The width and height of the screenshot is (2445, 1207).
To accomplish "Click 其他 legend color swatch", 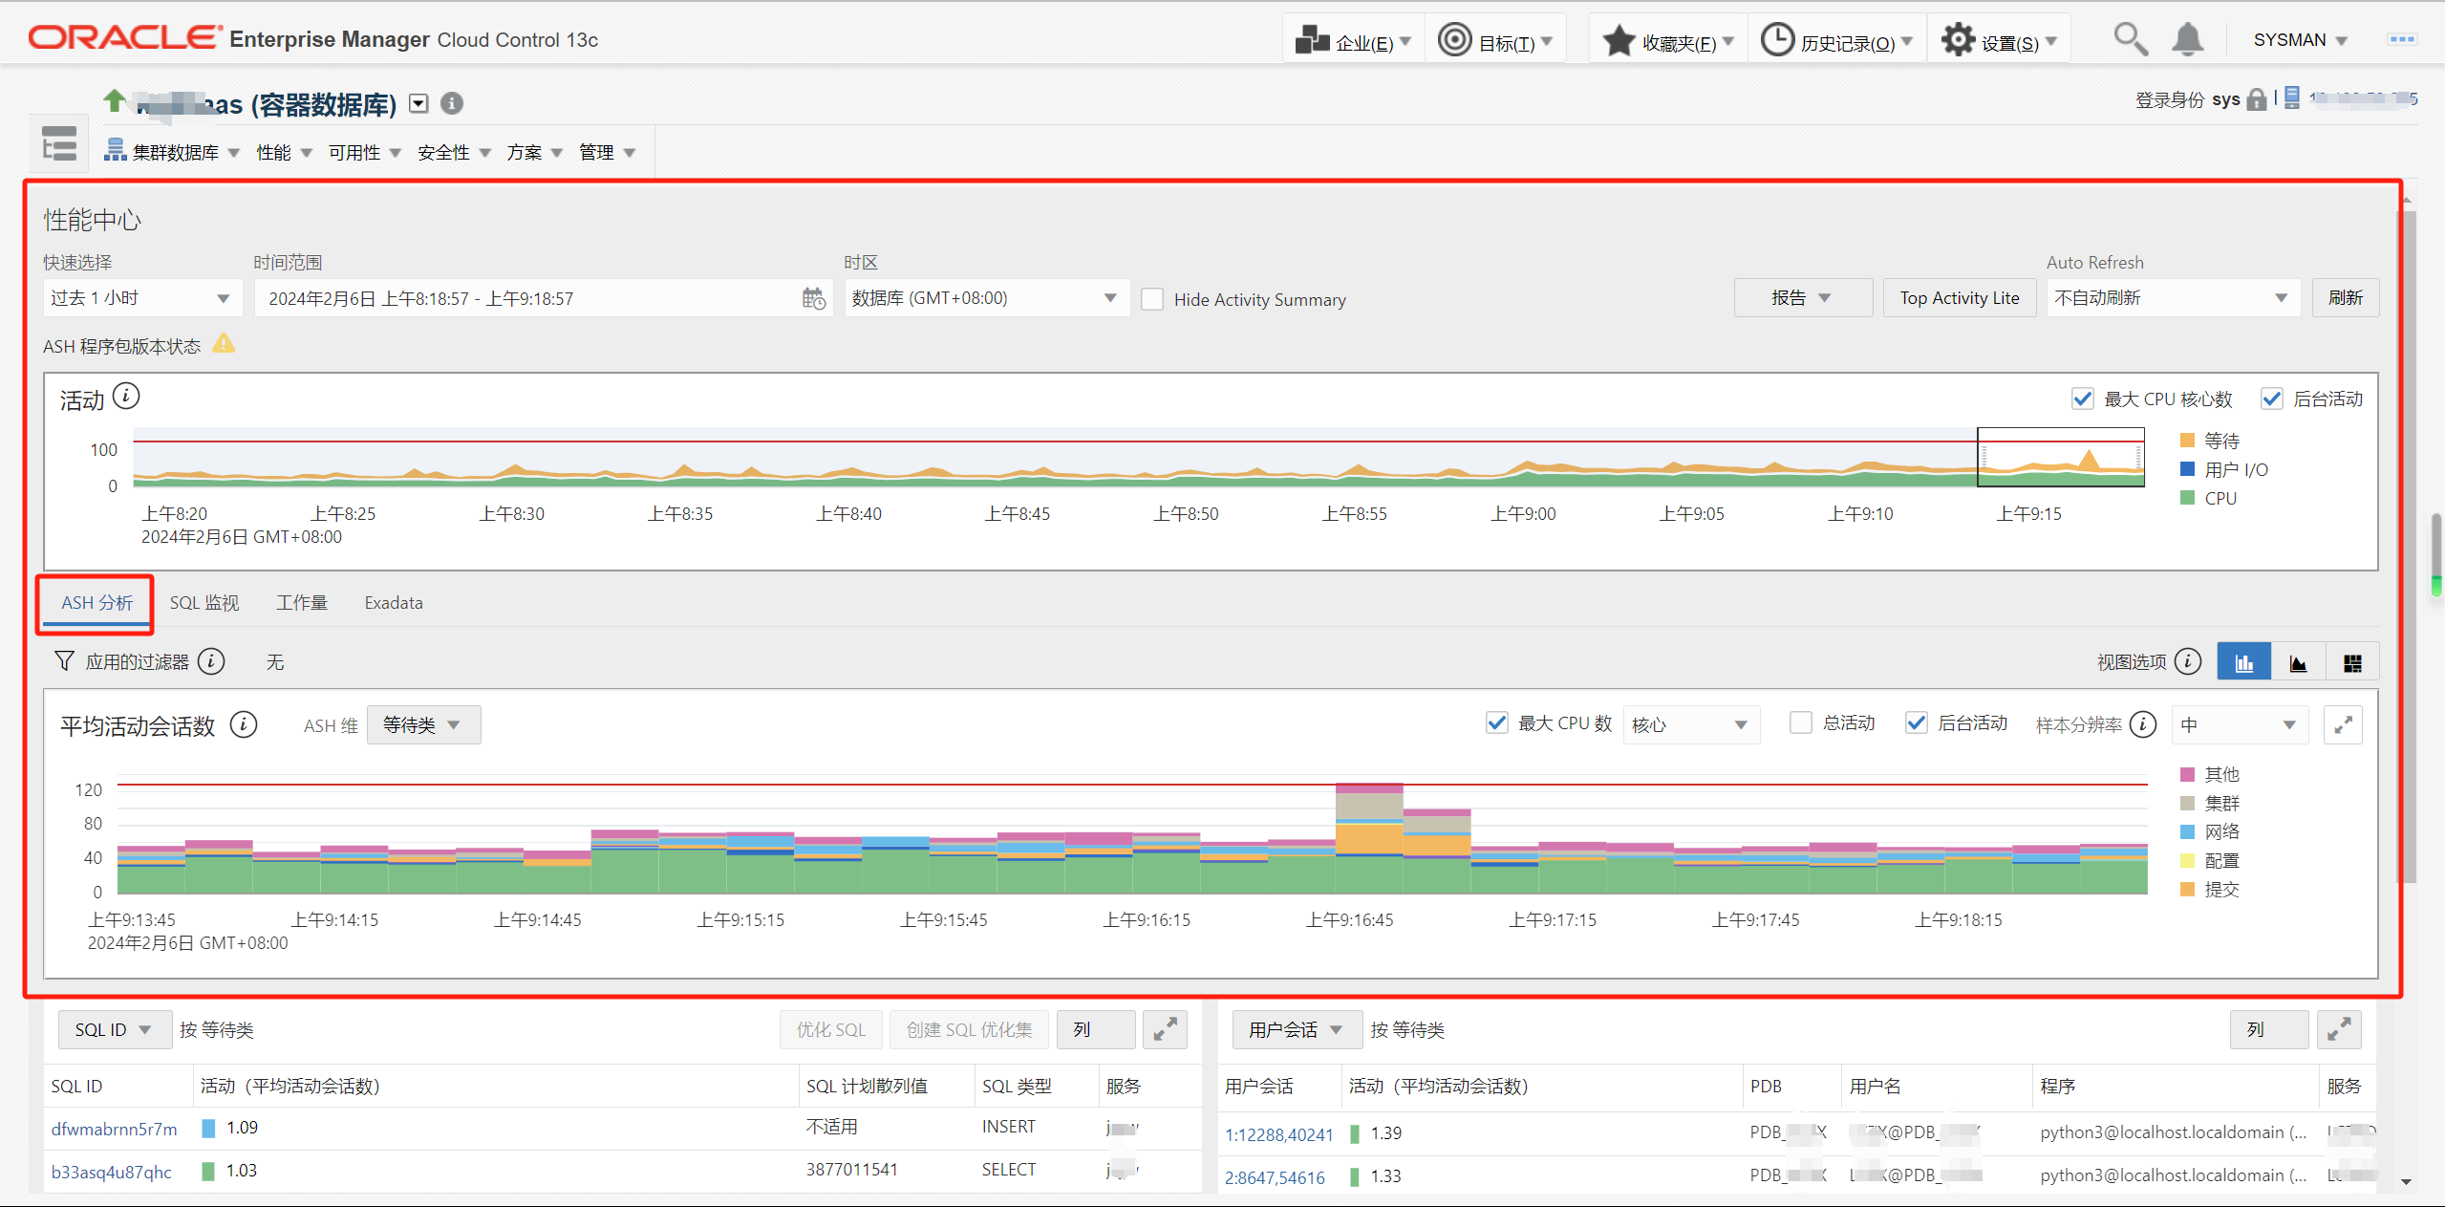I will 2187,774.
